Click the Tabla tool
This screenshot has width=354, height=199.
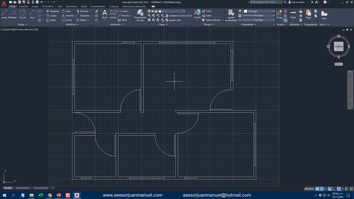(122, 20)
